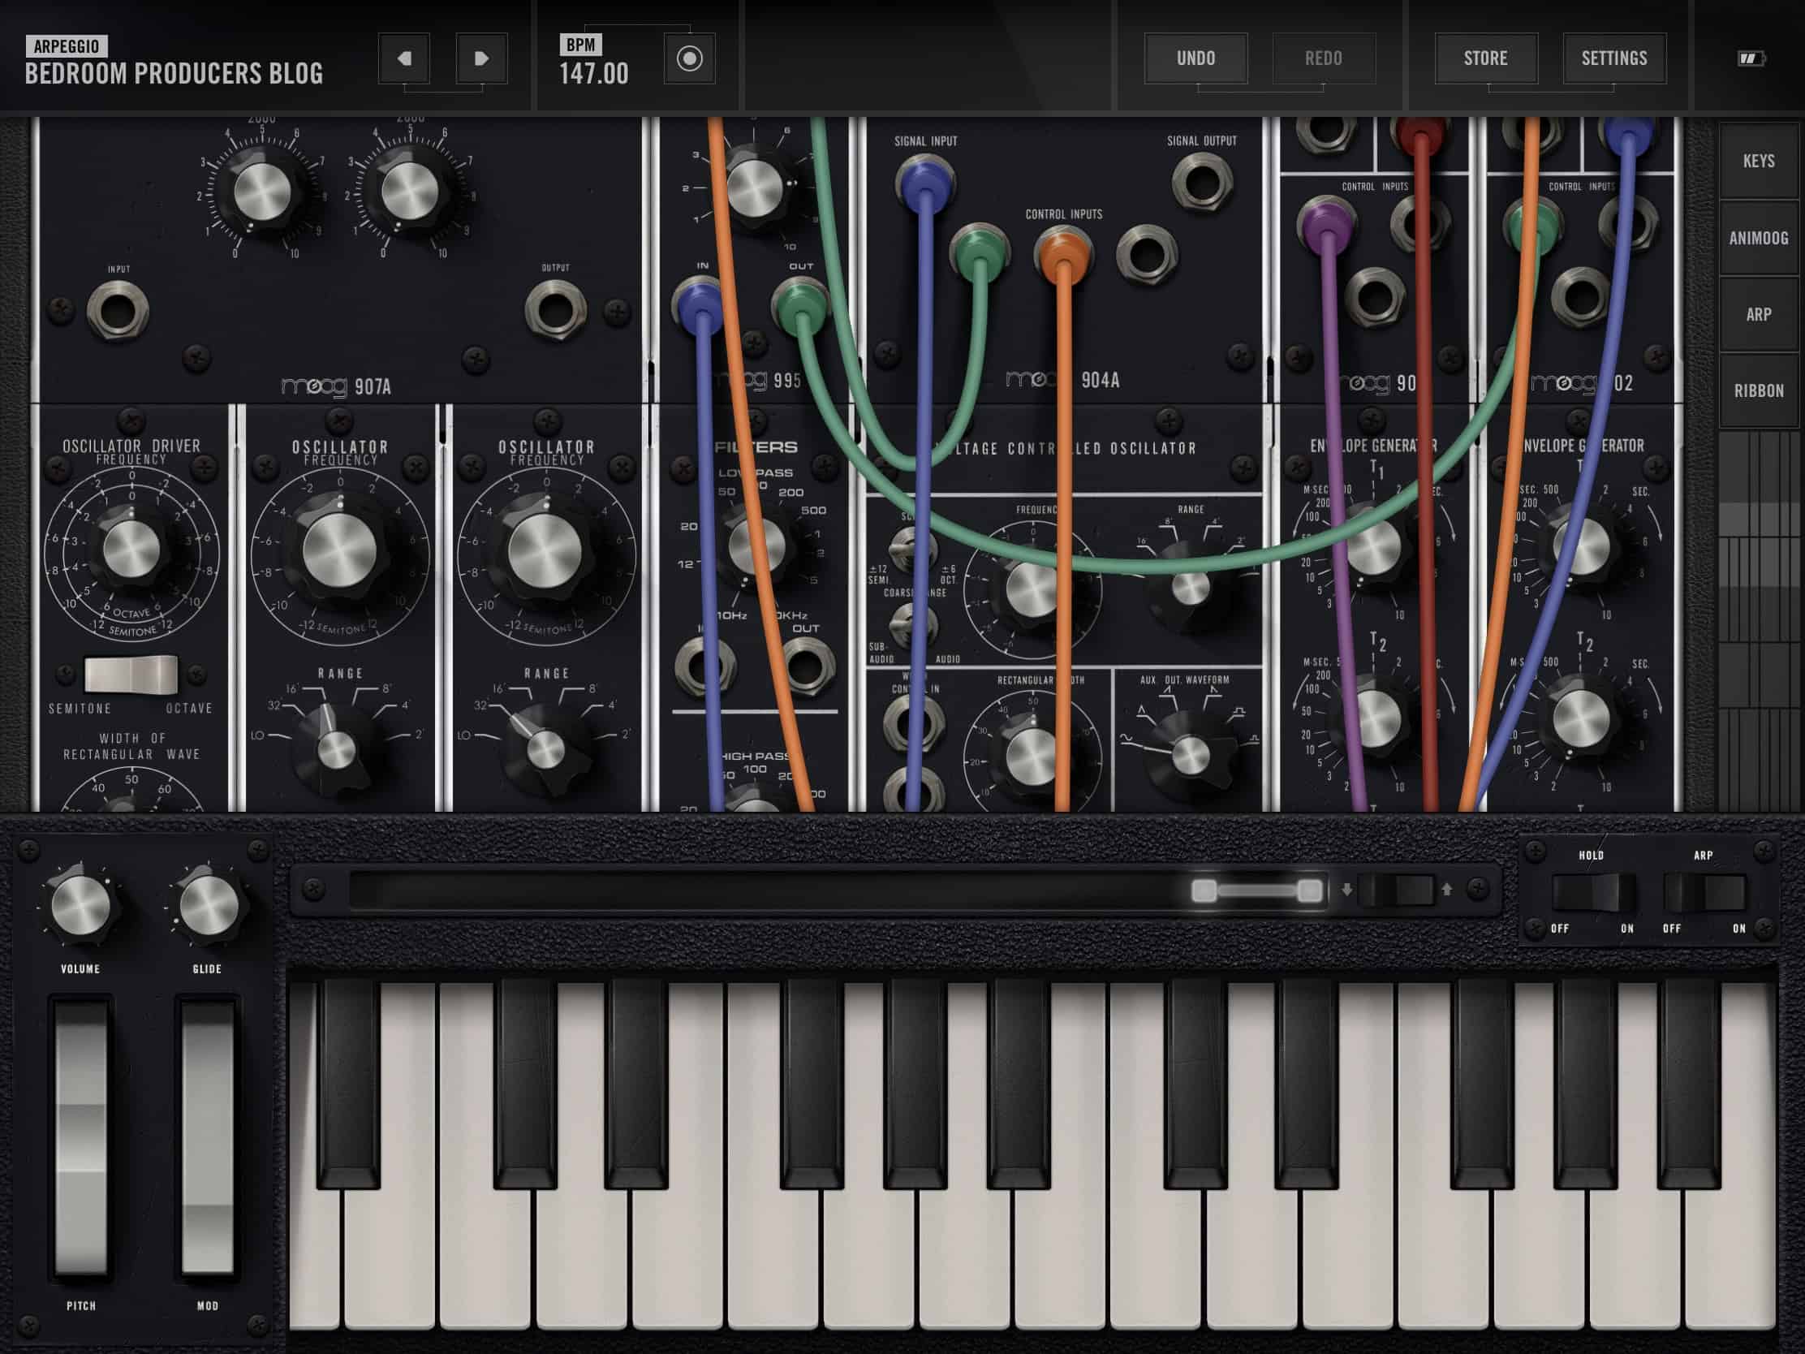Viewport: 1805px width, 1354px height.
Task: Tap the round tap-tempo button beside BPM
Action: pos(690,58)
